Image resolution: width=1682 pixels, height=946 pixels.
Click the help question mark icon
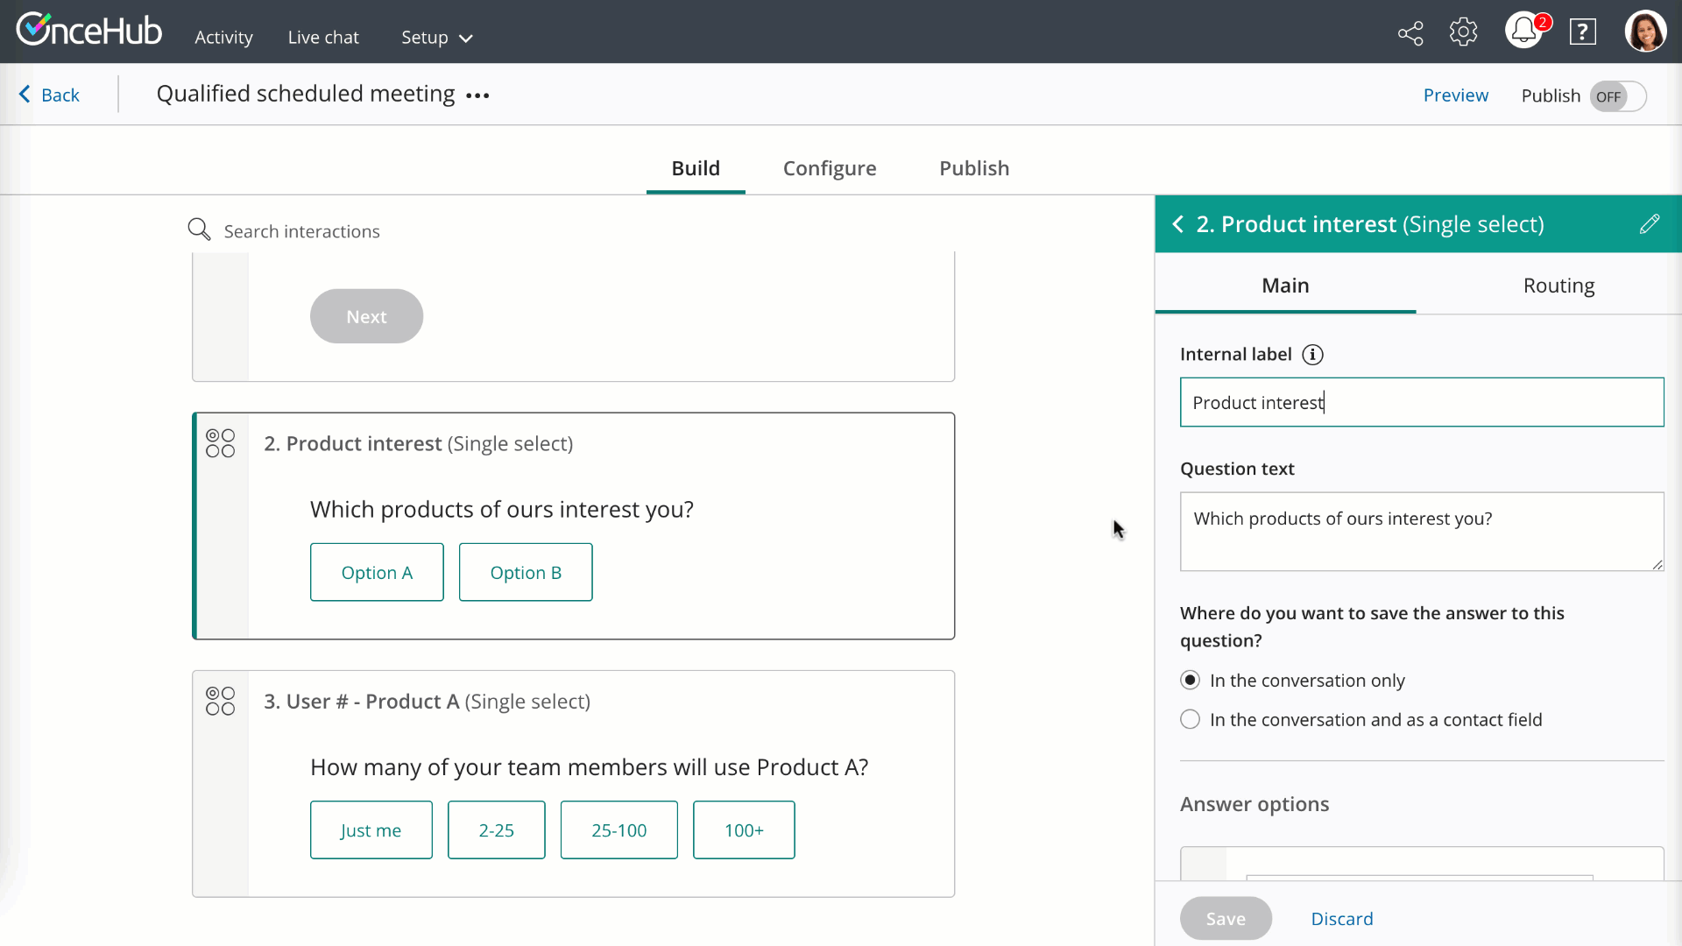1582,32
